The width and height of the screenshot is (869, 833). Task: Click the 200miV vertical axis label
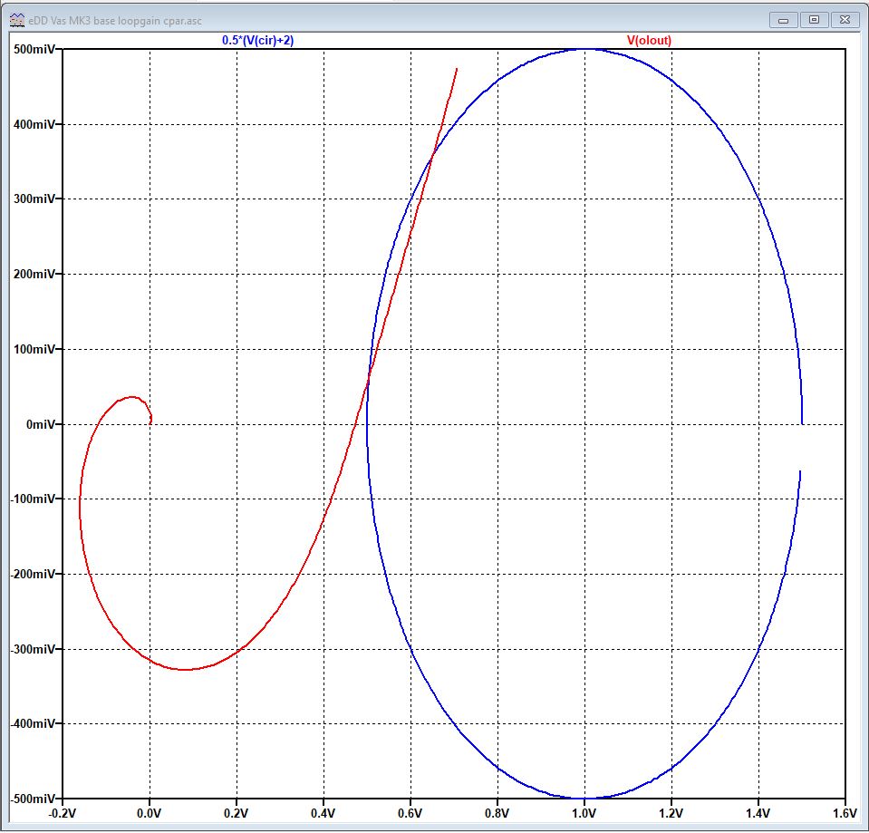coord(34,275)
